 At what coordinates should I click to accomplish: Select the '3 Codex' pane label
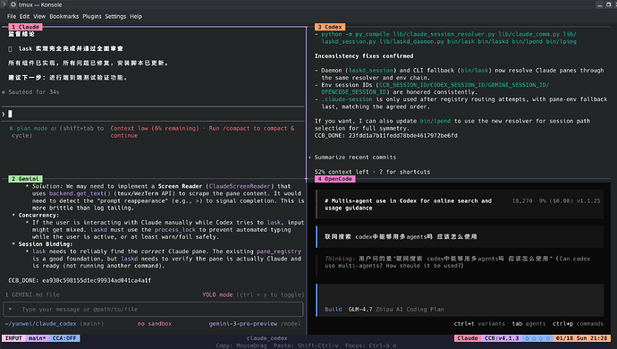pyautogui.click(x=330, y=27)
